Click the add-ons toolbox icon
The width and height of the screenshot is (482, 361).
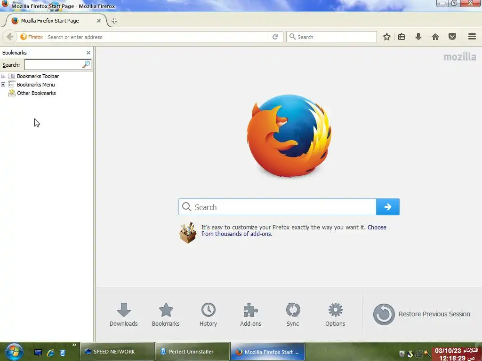coord(188,233)
